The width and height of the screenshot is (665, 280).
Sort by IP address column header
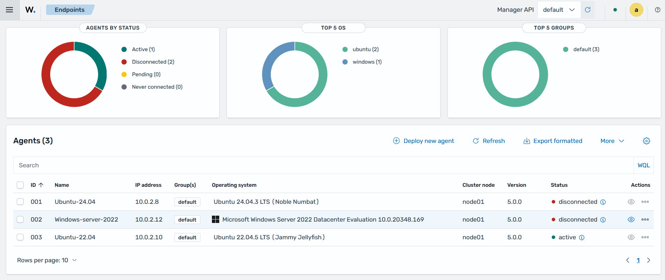(x=148, y=185)
